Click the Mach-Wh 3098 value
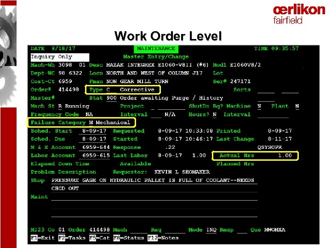The width and height of the screenshot is (331, 248). point(65,65)
